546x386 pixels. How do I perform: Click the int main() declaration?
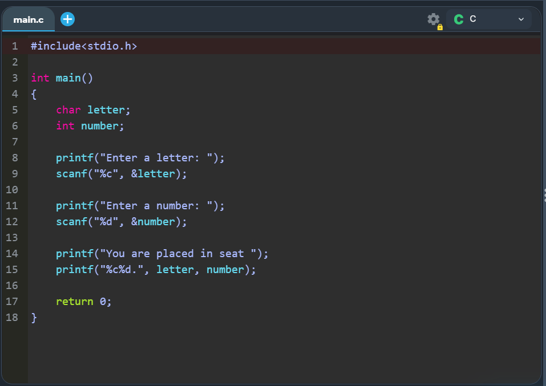click(x=62, y=78)
